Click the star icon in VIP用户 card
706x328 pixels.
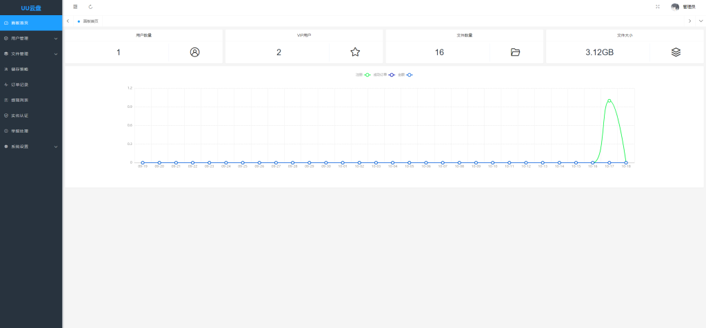coord(355,52)
